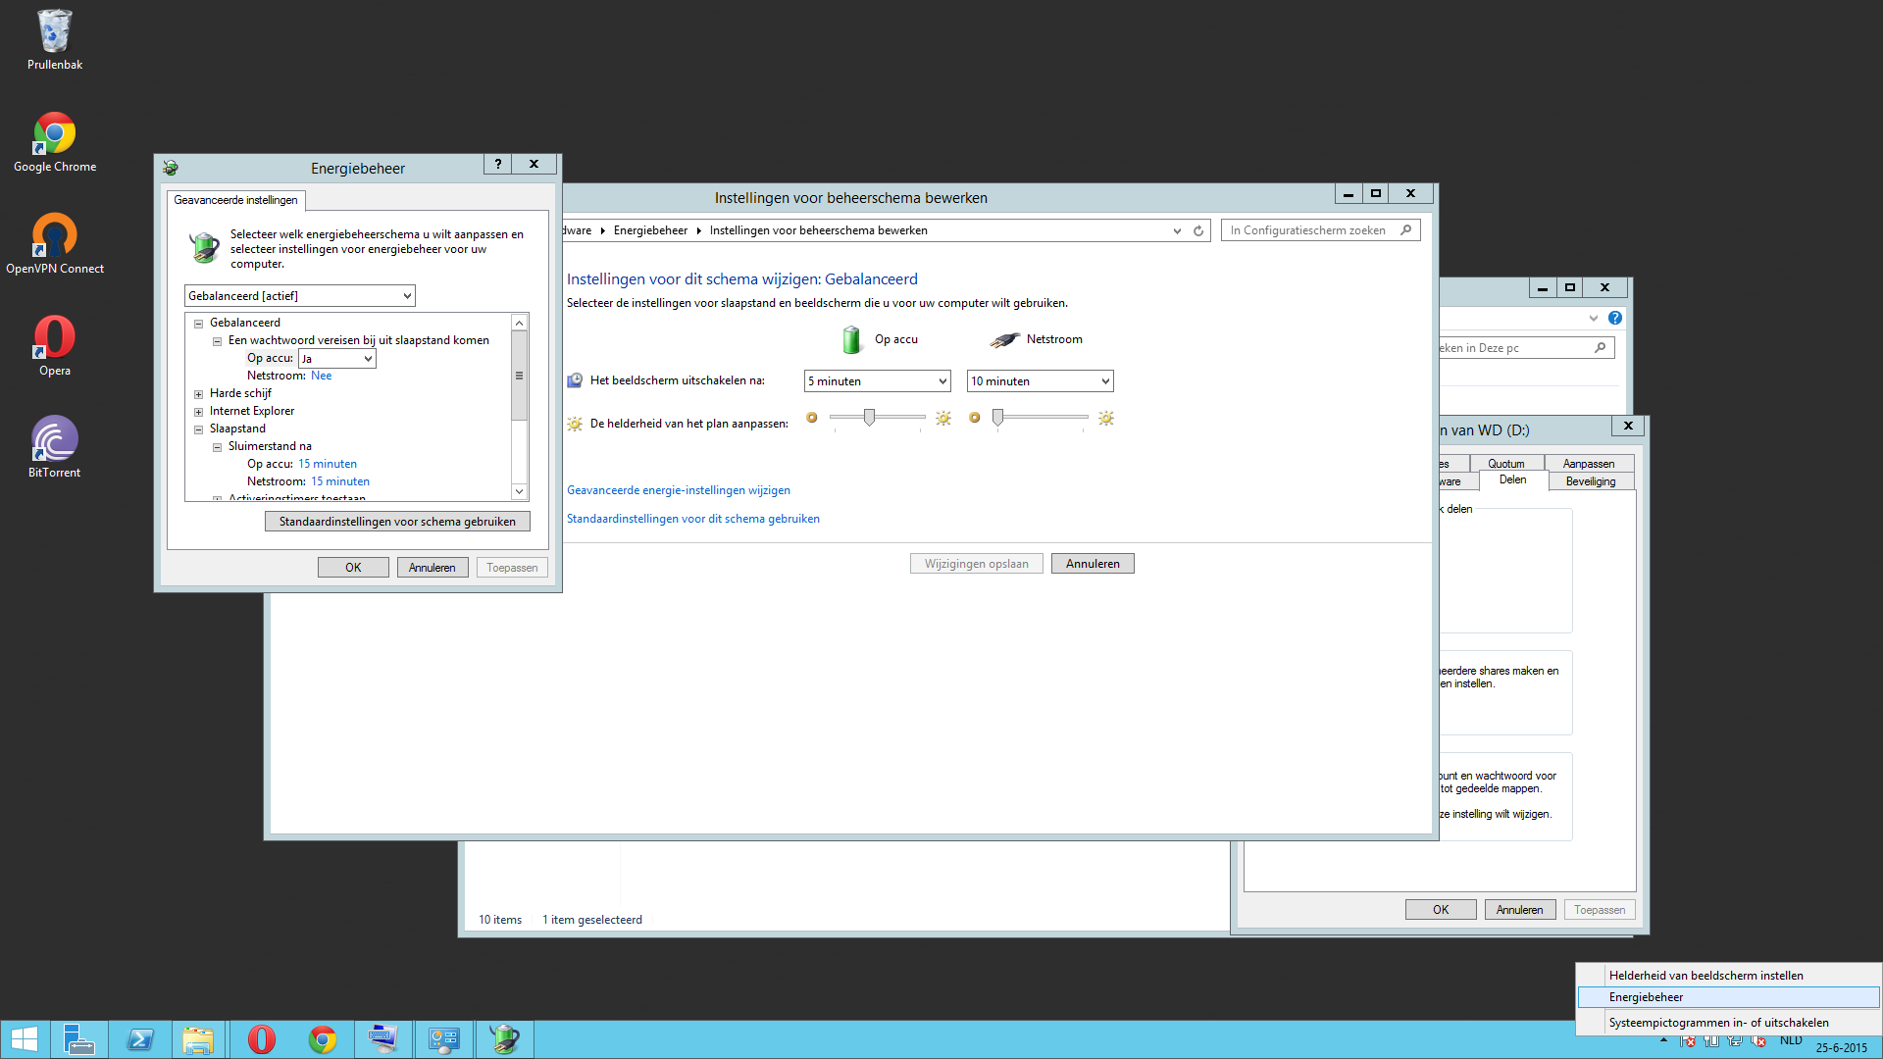
Task: Click the Windows Start button
Action: point(25,1039)
